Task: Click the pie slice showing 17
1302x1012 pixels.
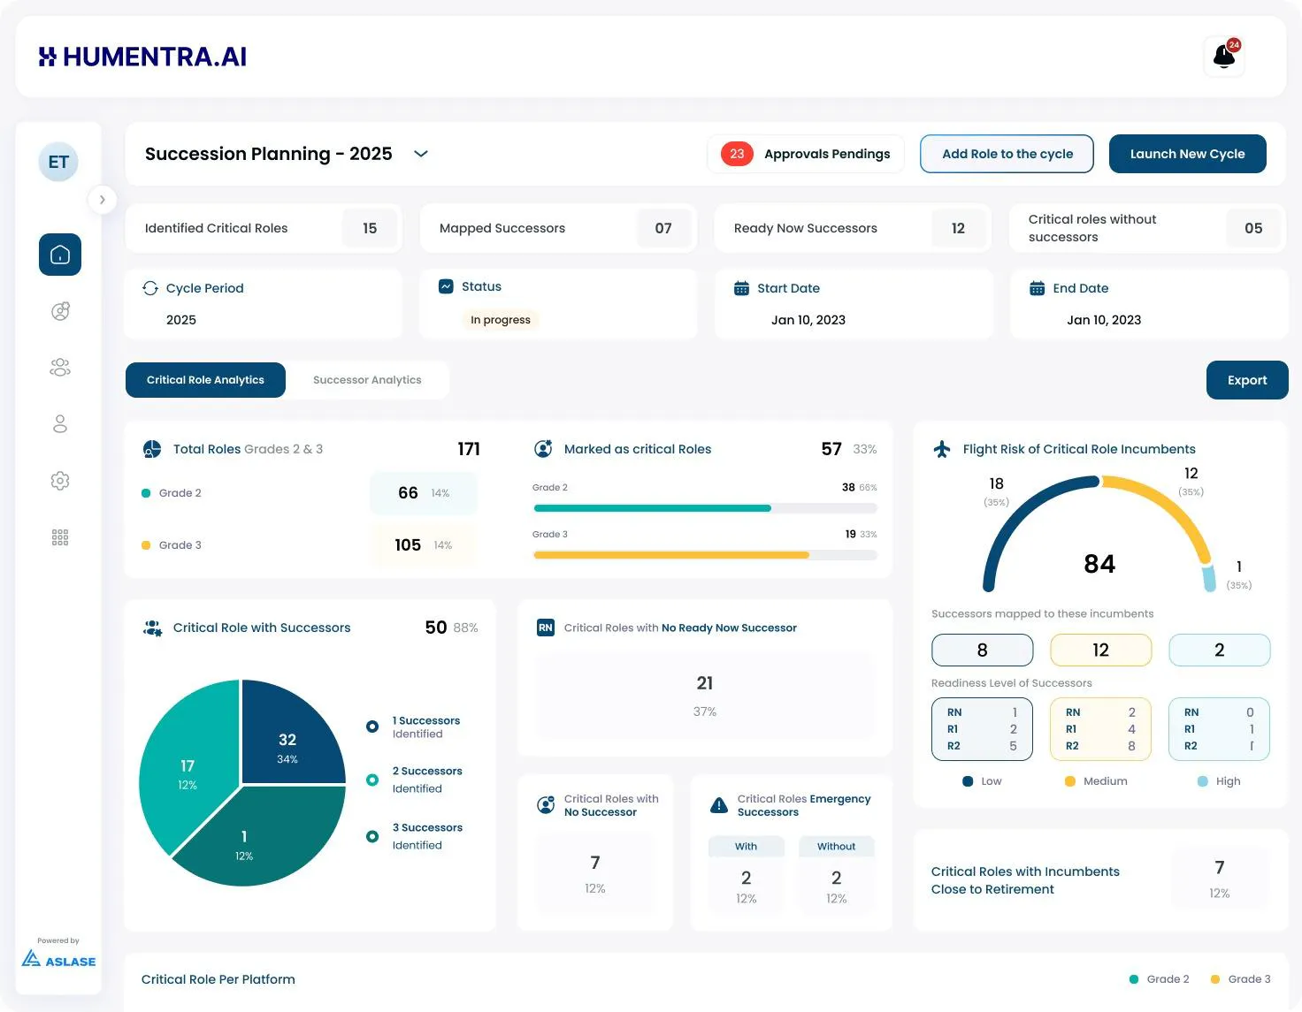Action: click(x=186, y=769)
